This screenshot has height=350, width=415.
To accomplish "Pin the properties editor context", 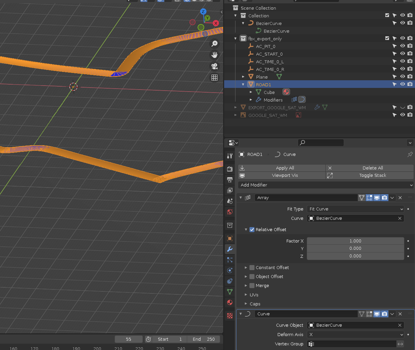I will (x=410, y=154).
